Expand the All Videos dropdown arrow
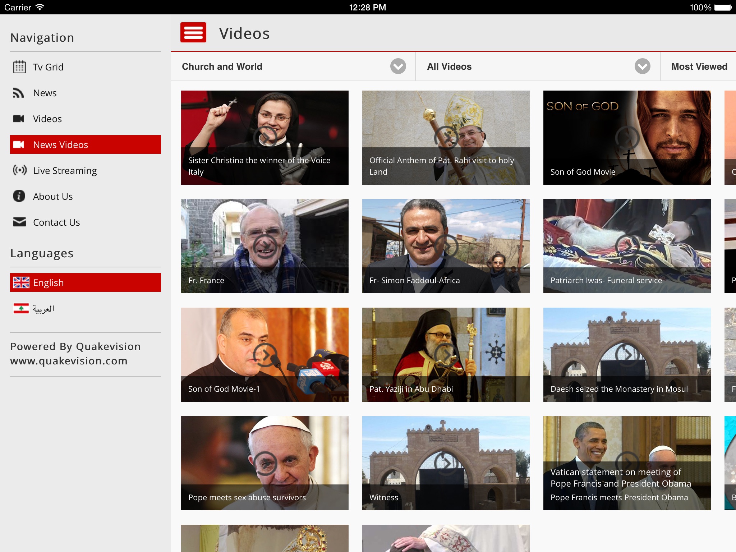Image resolution: width=736 pixels, height=552 pixels. tap(642, 66)
